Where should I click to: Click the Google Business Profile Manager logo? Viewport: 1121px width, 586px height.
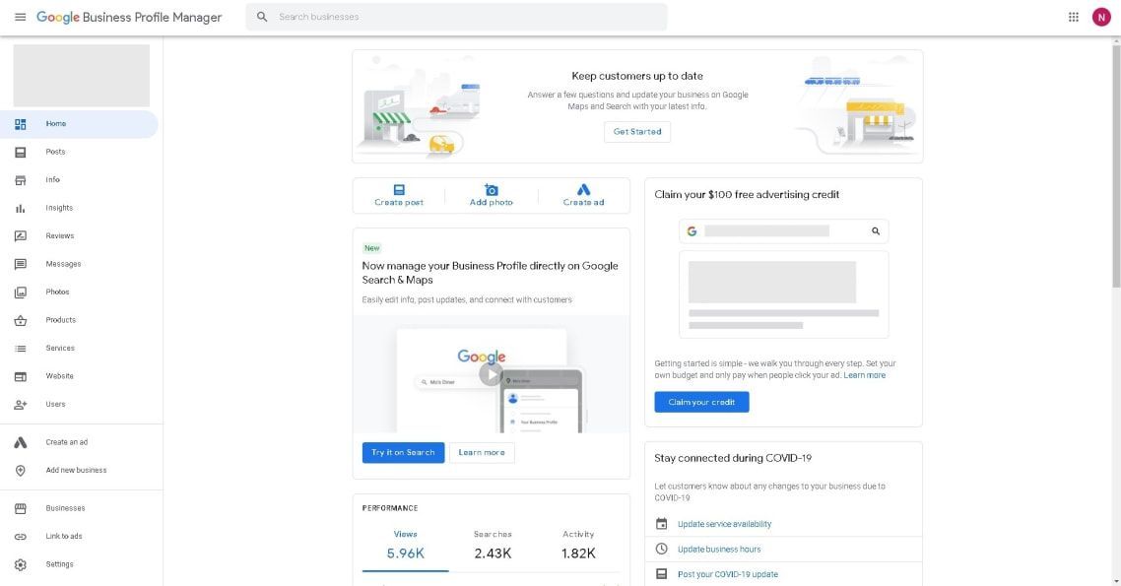129,17
